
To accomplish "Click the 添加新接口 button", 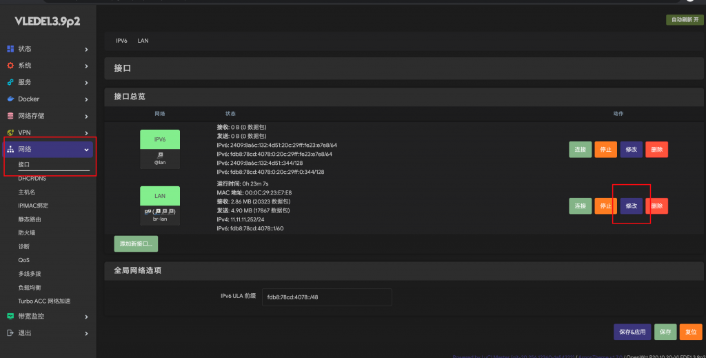I will 136,243.
